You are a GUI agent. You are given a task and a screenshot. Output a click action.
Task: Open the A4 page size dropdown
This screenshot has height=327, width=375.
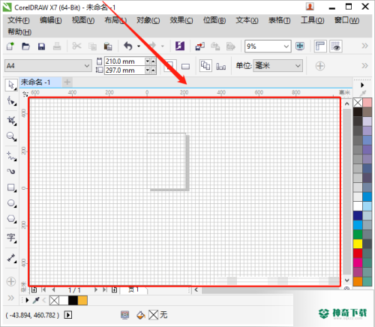tap(48, 66)
